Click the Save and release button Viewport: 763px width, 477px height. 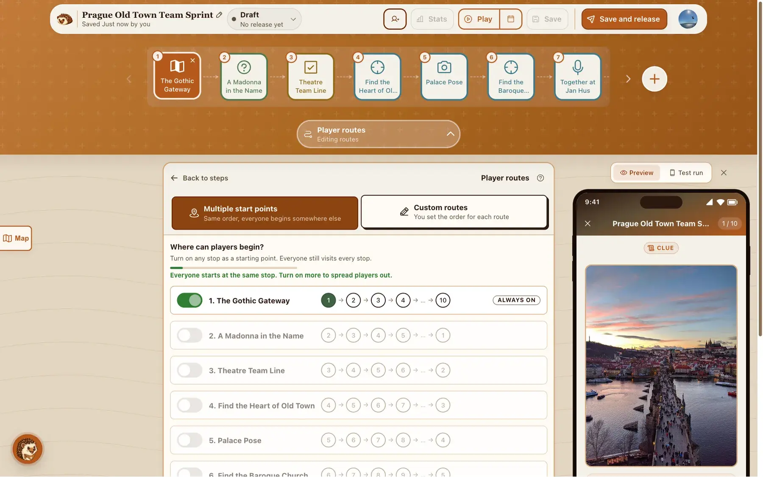[x=624, y=19]
